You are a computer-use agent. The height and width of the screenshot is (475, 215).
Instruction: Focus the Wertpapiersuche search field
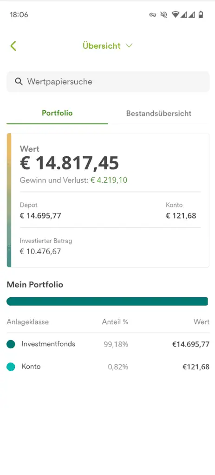click(x=108, y=82)
